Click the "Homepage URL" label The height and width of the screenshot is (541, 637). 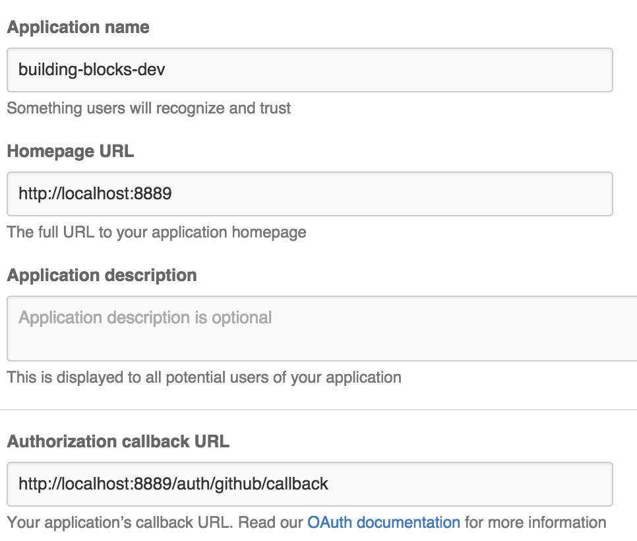pyautogui.click(x=71, y=151)
